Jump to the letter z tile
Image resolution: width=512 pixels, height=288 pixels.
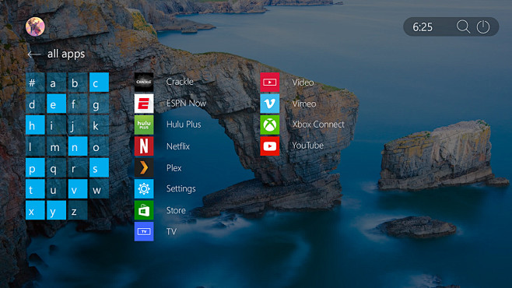coord(78,210)
